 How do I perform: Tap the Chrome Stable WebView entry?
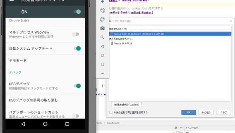[45, 22]
